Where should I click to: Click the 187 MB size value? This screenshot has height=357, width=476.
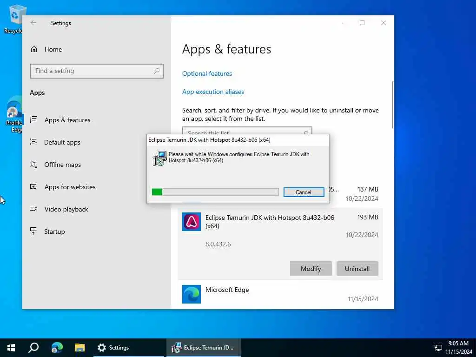pos(368,189)
